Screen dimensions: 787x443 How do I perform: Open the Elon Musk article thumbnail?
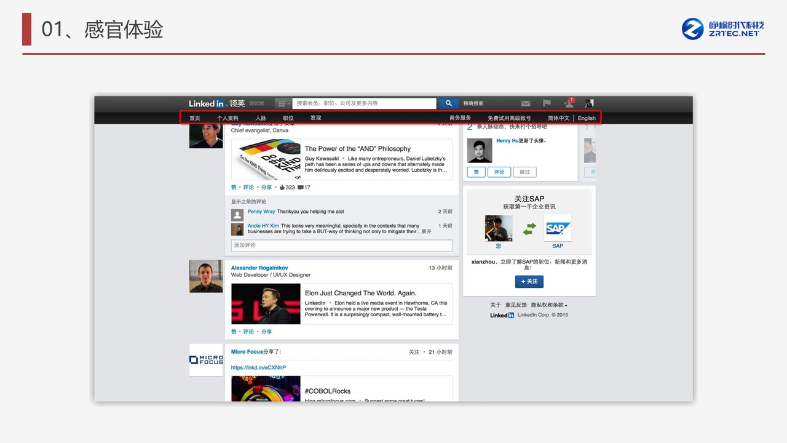(x=266, y=304)
